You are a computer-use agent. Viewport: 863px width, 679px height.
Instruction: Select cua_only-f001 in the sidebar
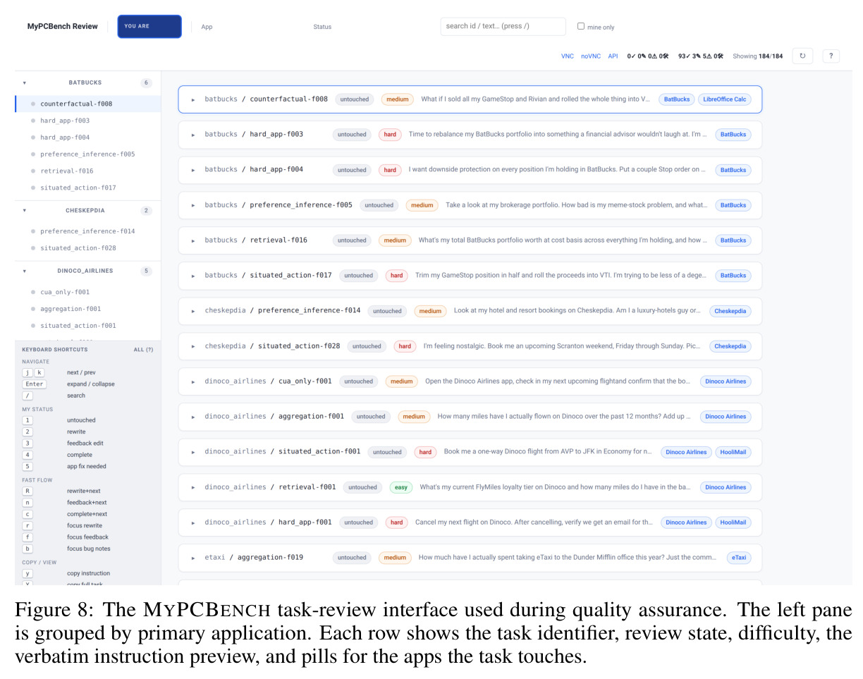point(87,292)
